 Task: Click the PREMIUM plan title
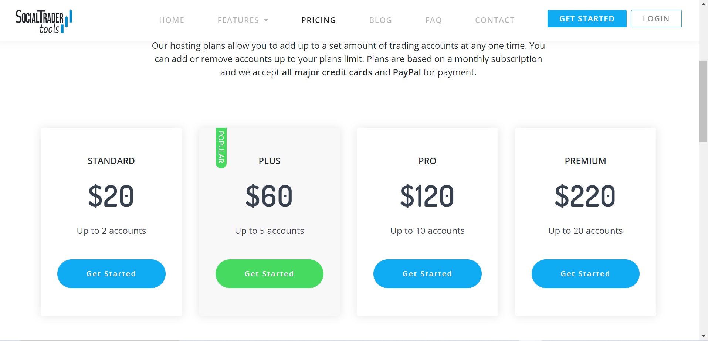(x=585, y=161)
